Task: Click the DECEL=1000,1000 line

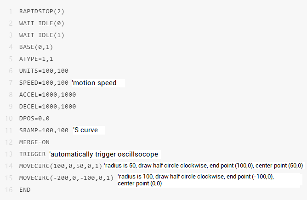Action: pos(47,106)
